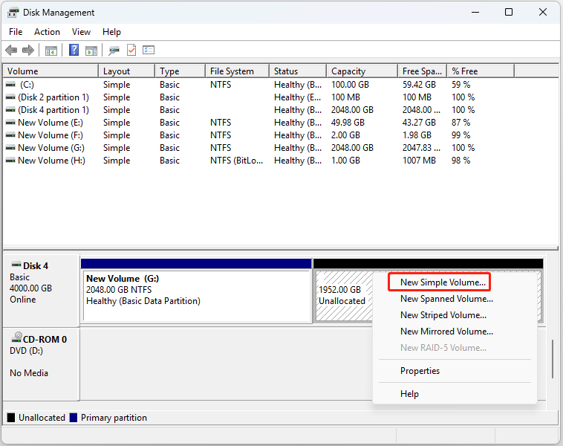Sort by the % Free column header
The image size is (563, 446).
click(481, 71)
